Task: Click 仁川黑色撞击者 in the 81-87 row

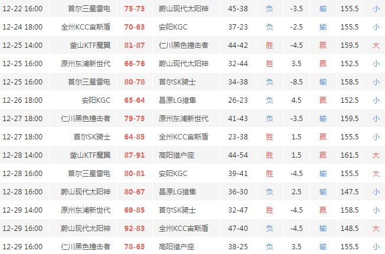Action: 184,45
